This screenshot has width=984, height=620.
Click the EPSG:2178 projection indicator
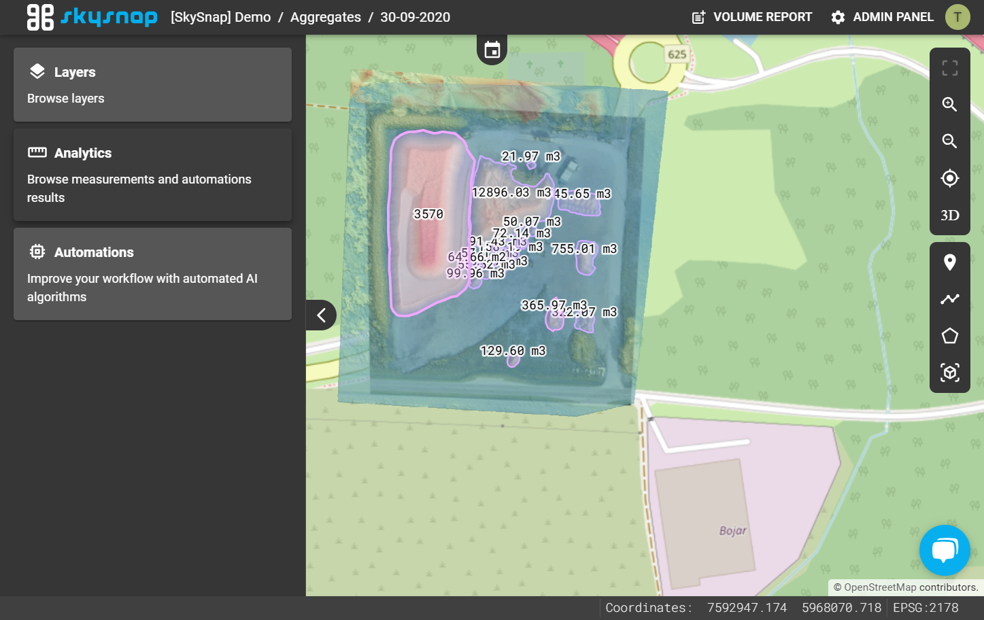926,608
